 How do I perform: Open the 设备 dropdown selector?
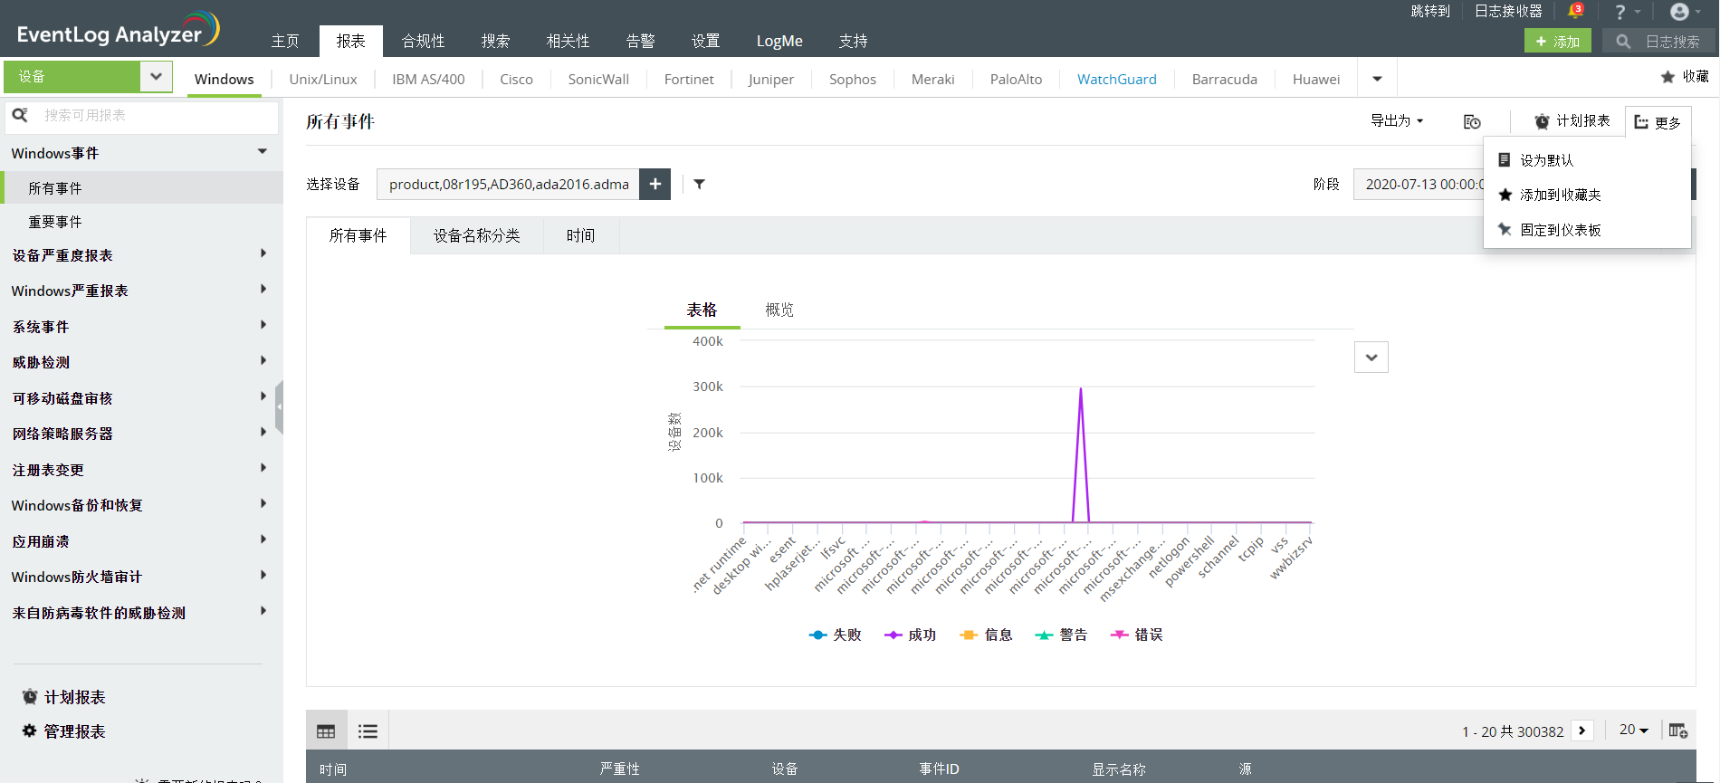click(x=156, y=77)
